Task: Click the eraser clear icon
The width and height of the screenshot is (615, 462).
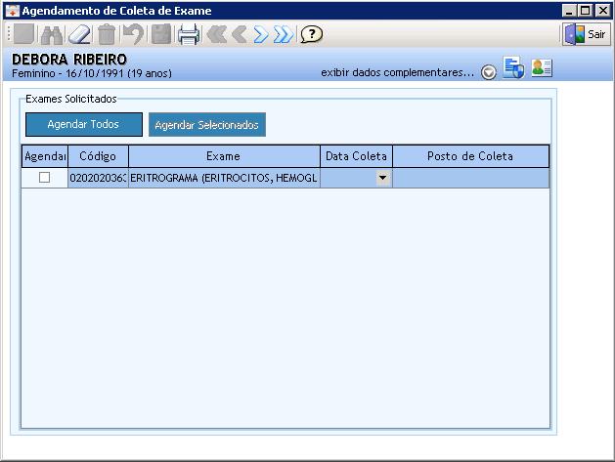Action: click(x=79, y=34)
